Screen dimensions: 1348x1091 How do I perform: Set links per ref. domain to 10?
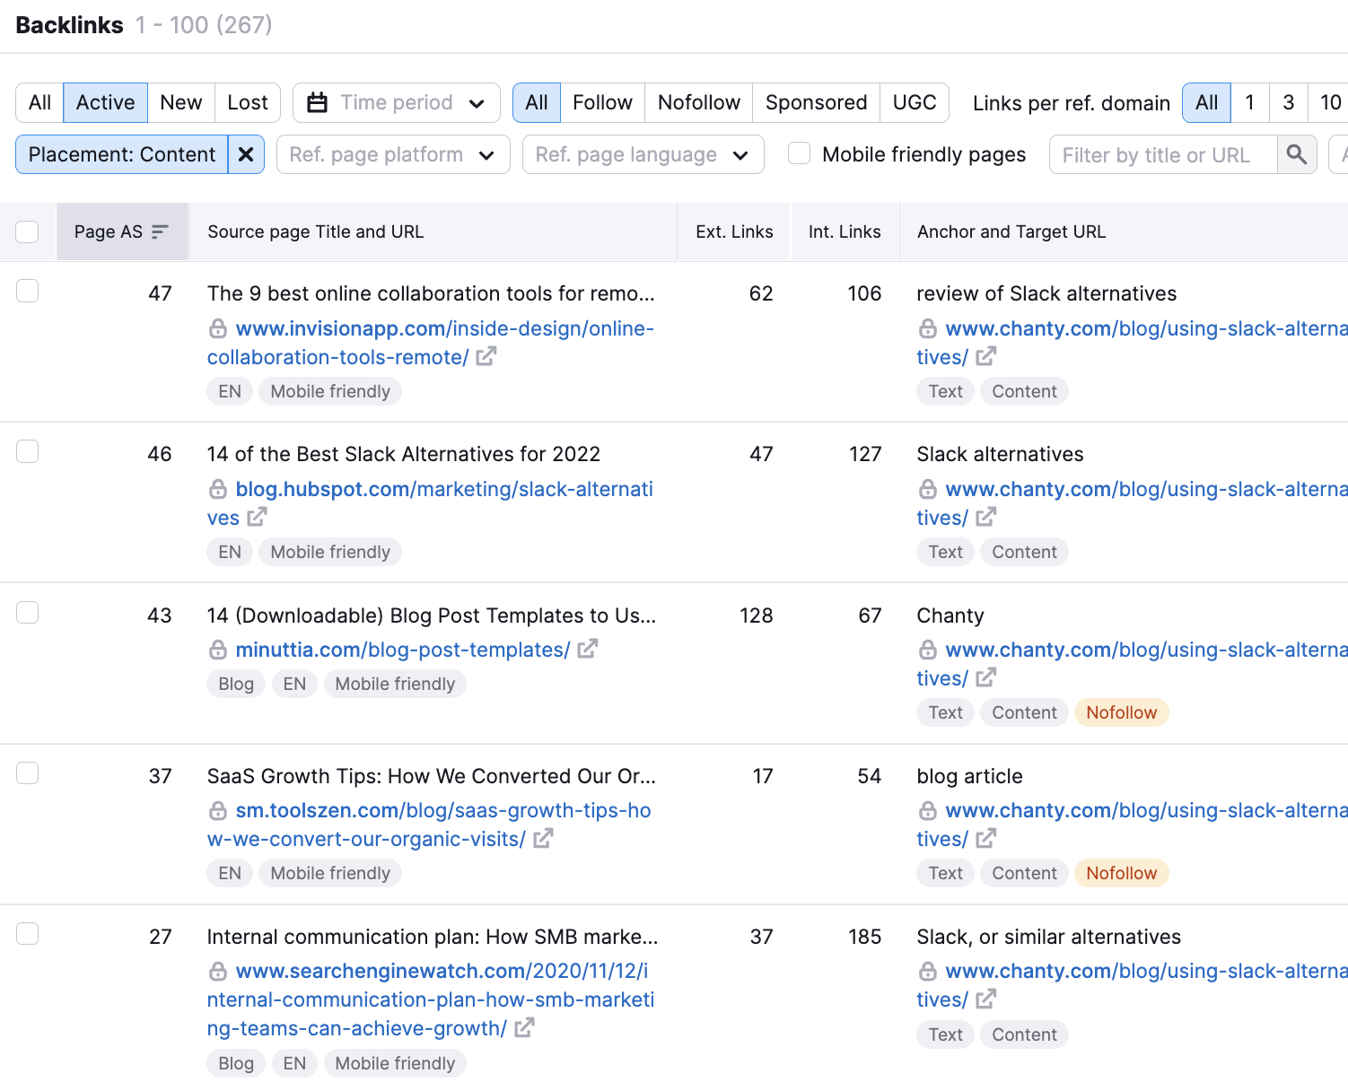[x=1330, y=102]
